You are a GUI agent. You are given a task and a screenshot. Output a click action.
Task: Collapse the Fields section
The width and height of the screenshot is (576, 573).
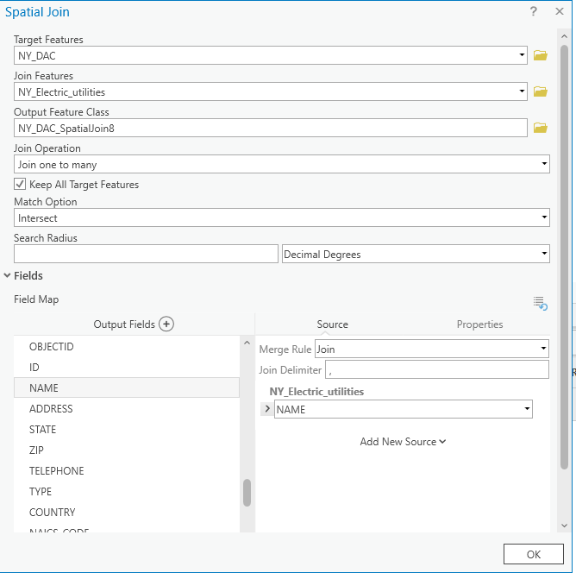coord(8,276)
